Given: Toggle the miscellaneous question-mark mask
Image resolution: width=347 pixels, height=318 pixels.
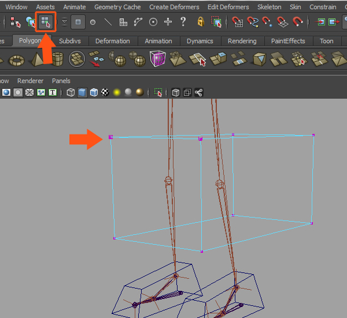Looking at the screenshot, I should [x=183, y=21].
